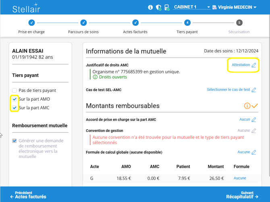Click the pencil icon beside Attestation

click(x=254, y=65)
